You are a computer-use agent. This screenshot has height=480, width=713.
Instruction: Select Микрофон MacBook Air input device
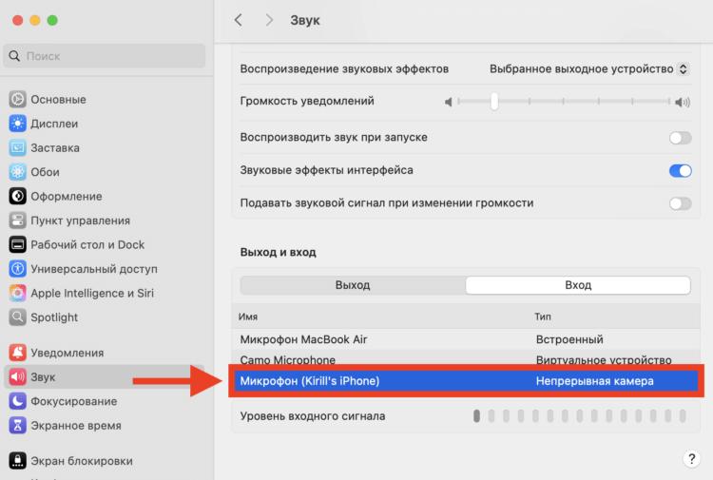click(x=466, y=339)
